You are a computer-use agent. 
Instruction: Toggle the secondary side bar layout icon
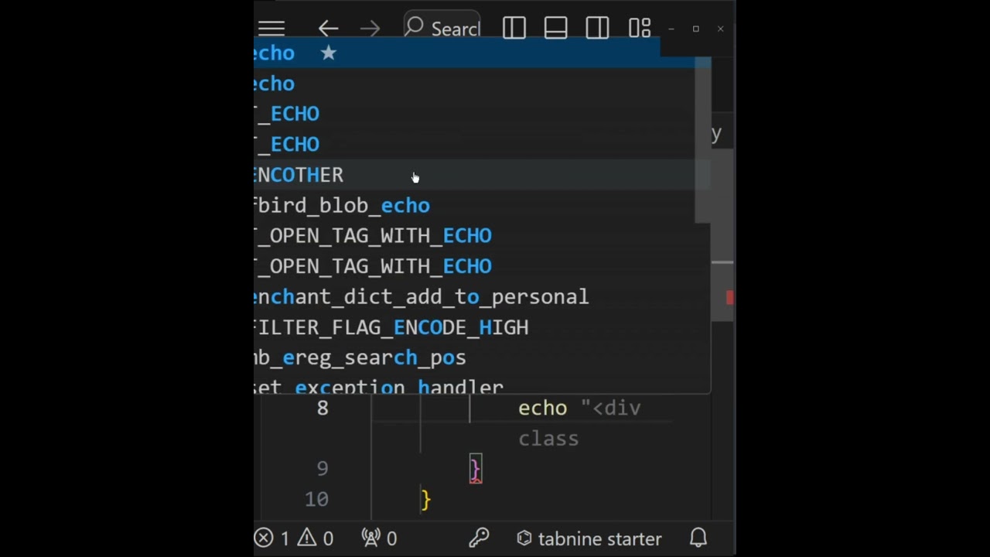point(597,29)
